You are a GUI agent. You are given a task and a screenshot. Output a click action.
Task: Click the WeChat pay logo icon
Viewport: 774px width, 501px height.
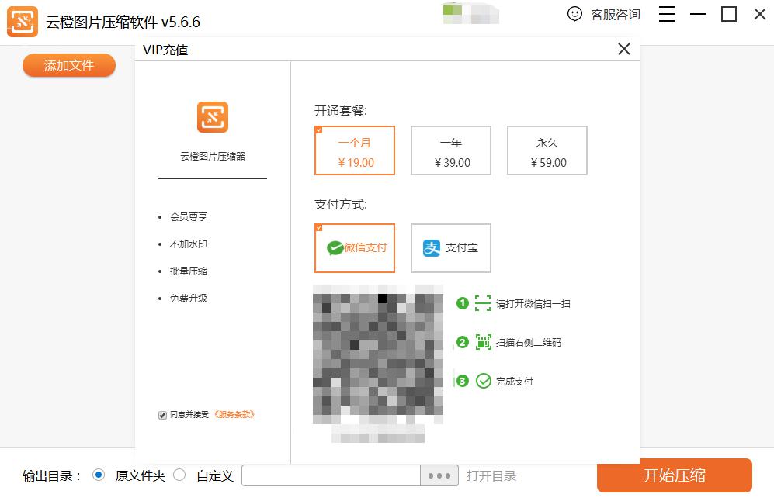pos(335,248)
